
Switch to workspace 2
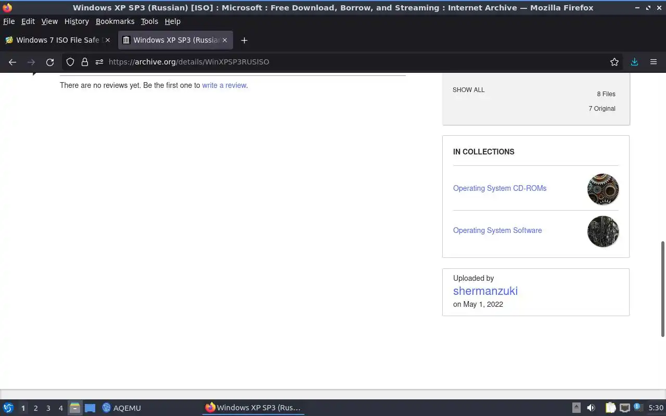(x=35, y=408)
